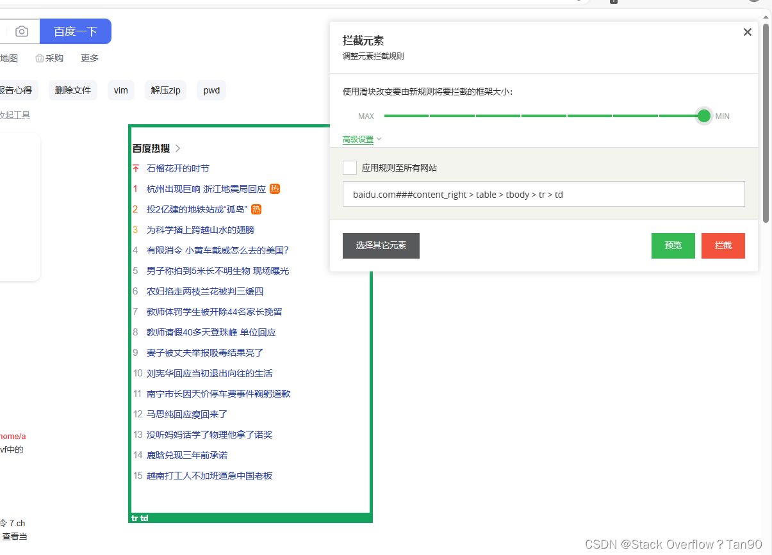The image size is (772, 555).
Task: Click the 热 badge beside 地铁站成"孤岛"
Action: [x=256, y=209]
